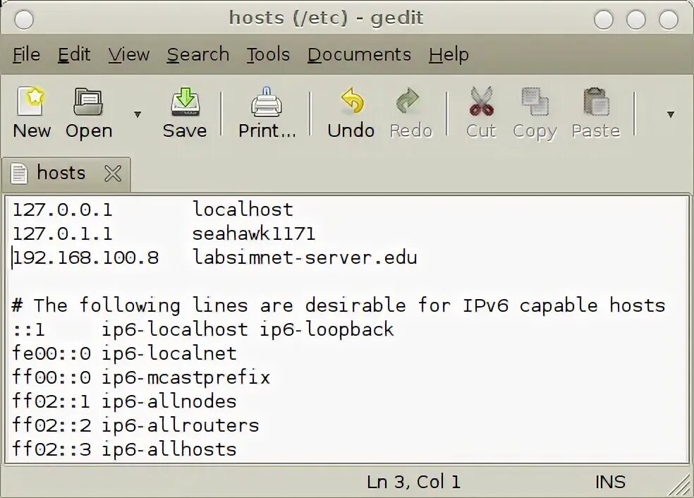Click the 'Ln 3, Col 1' status entry
694x498 pixels.
click(x=413, y=482)
